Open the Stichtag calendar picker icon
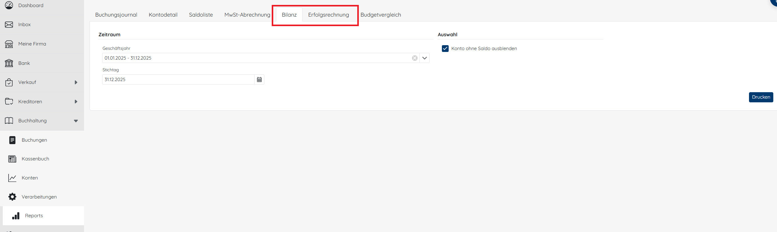Viewport: 777px width, 232px height. (259, 80)
